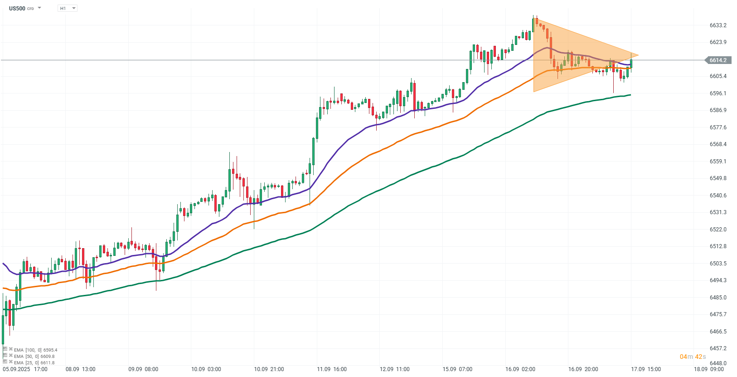This screenshot has width=737, height=377.
Task: Click the 11.09 16:00 time axis label
Action: tap(332, 369)
